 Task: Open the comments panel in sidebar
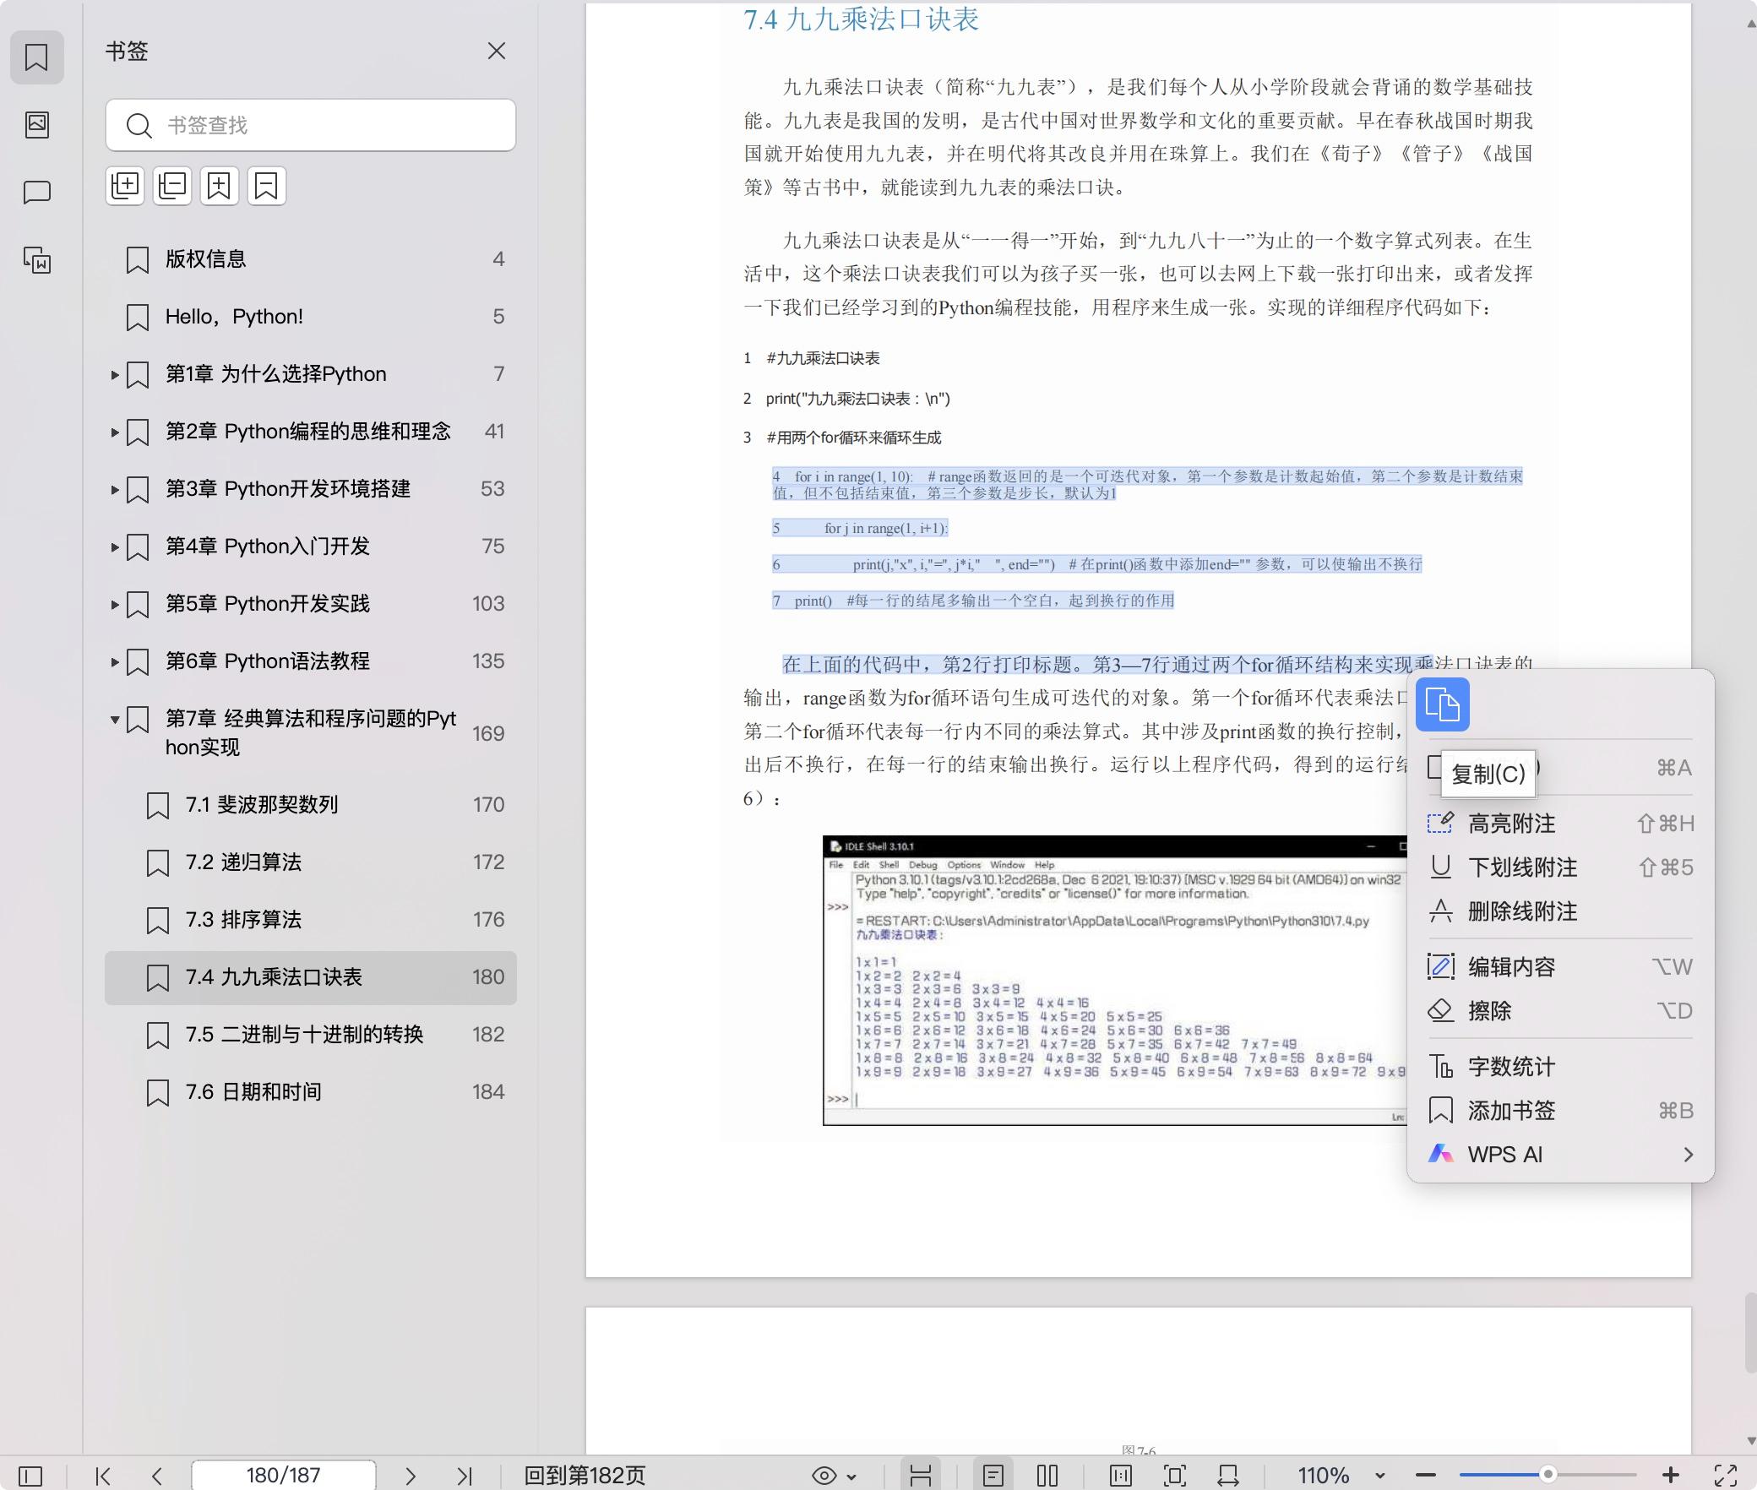tap(36, 193)
